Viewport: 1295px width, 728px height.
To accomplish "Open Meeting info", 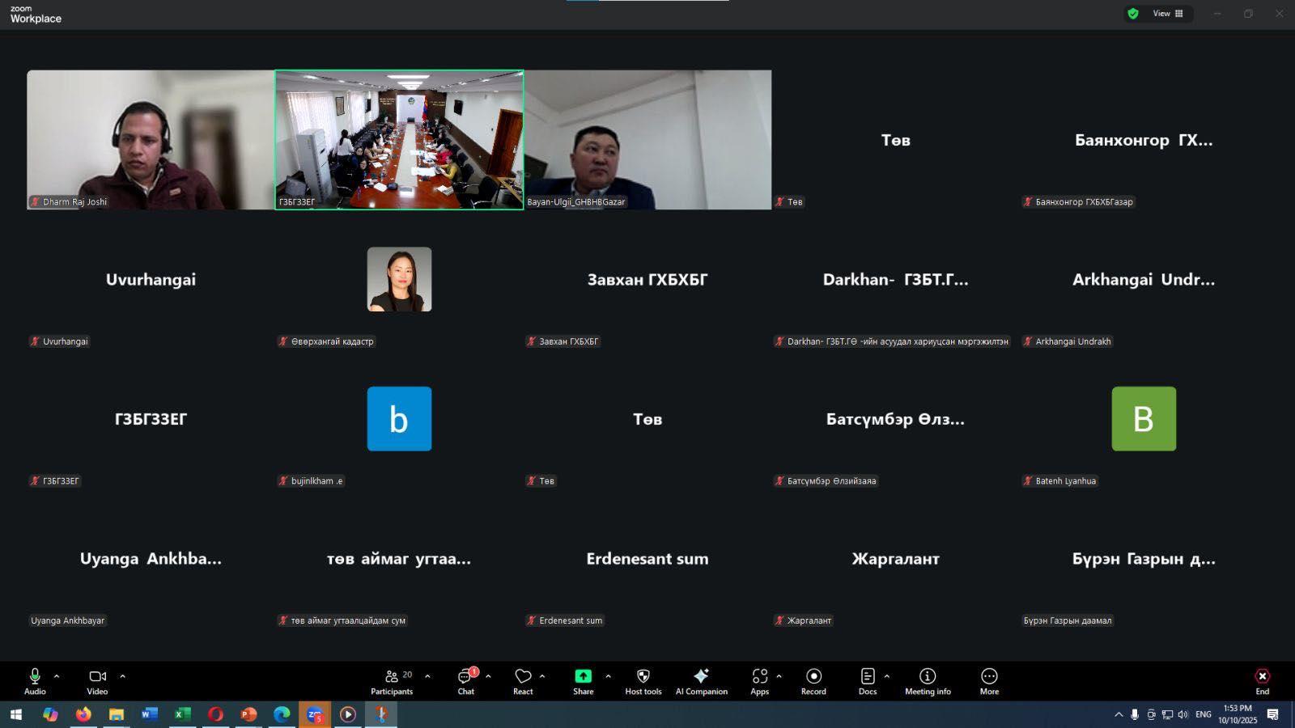I will 928,681.
